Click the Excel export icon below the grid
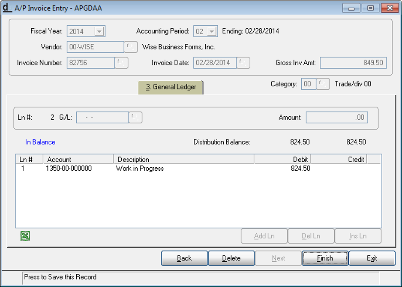The width and height of the screenshot is (402, 287). point(25,236)
